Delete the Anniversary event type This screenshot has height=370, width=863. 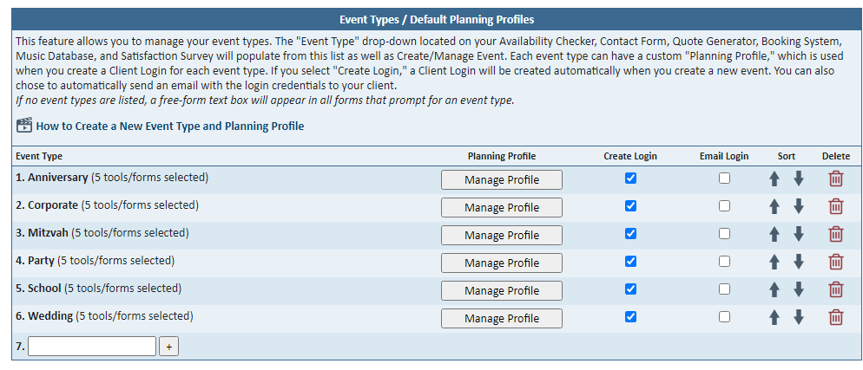pyautogui.click(x=835, y=179)
